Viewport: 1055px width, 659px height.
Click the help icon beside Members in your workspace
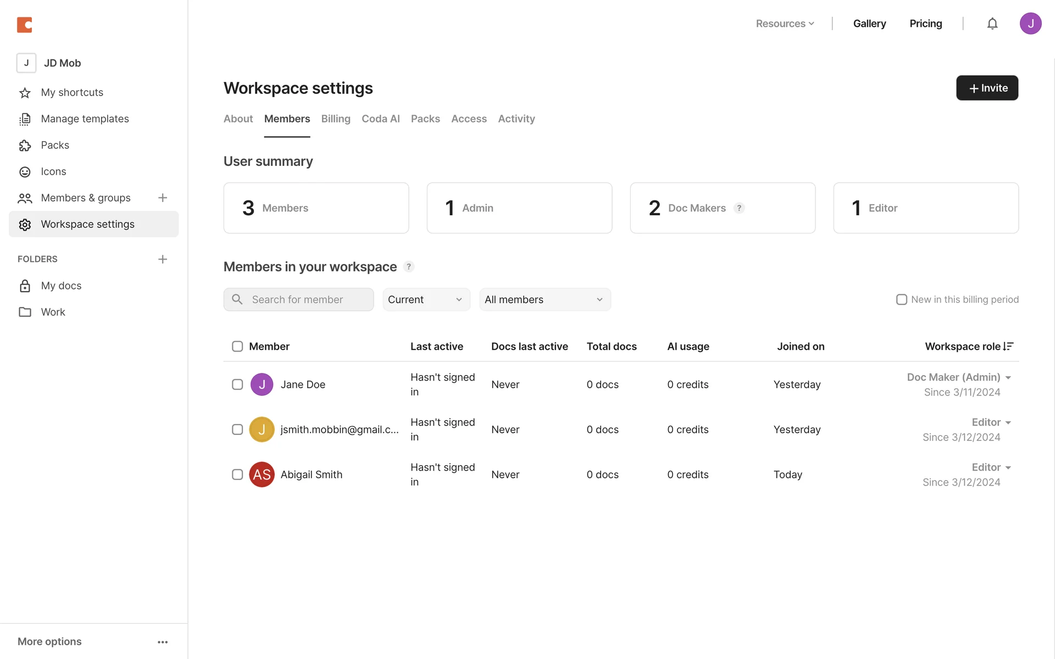(x=408, y=267)
